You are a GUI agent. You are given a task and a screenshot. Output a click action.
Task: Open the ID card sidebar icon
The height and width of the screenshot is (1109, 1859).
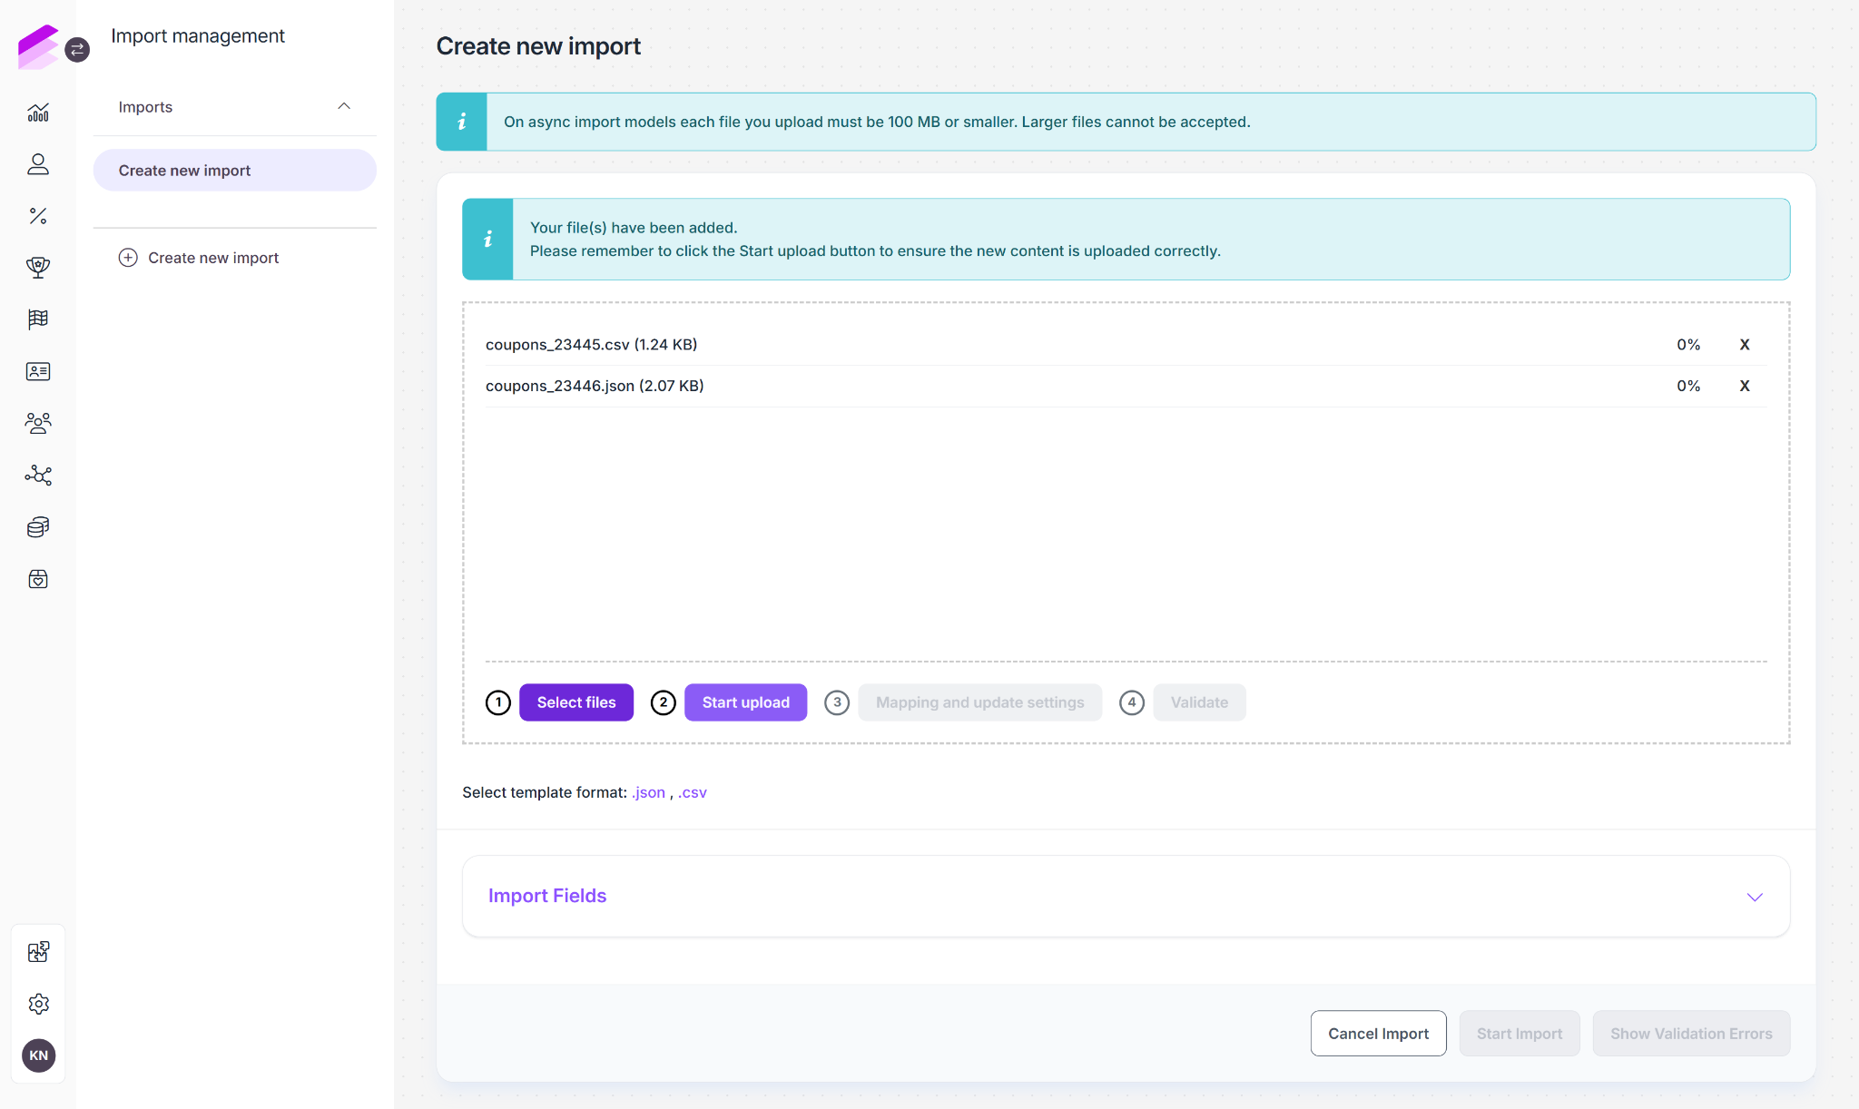(38, 371)
